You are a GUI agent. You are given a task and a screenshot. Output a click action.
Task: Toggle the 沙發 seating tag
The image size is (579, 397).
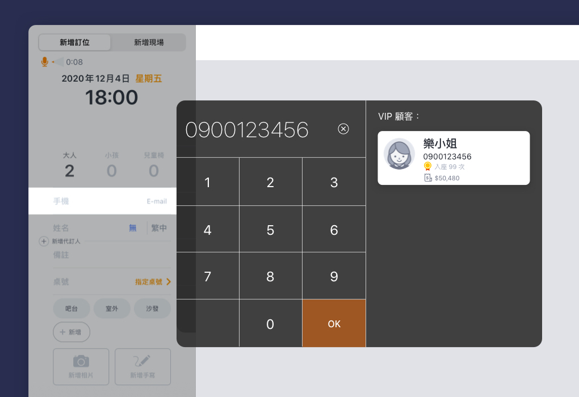tap(152, 309)
